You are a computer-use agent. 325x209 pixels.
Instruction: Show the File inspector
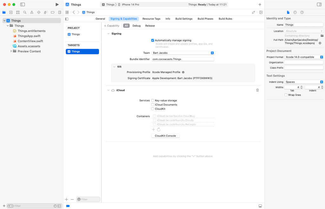click(x=288, y=12)
